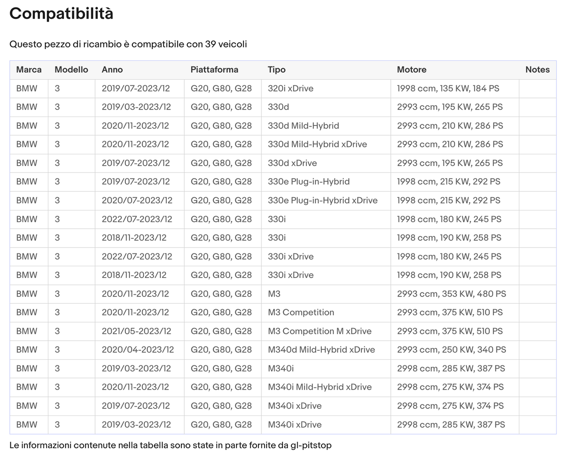Click the Compatibilità heading
The height and width of the screenshot is (456, 563).
tap(61, 14)
